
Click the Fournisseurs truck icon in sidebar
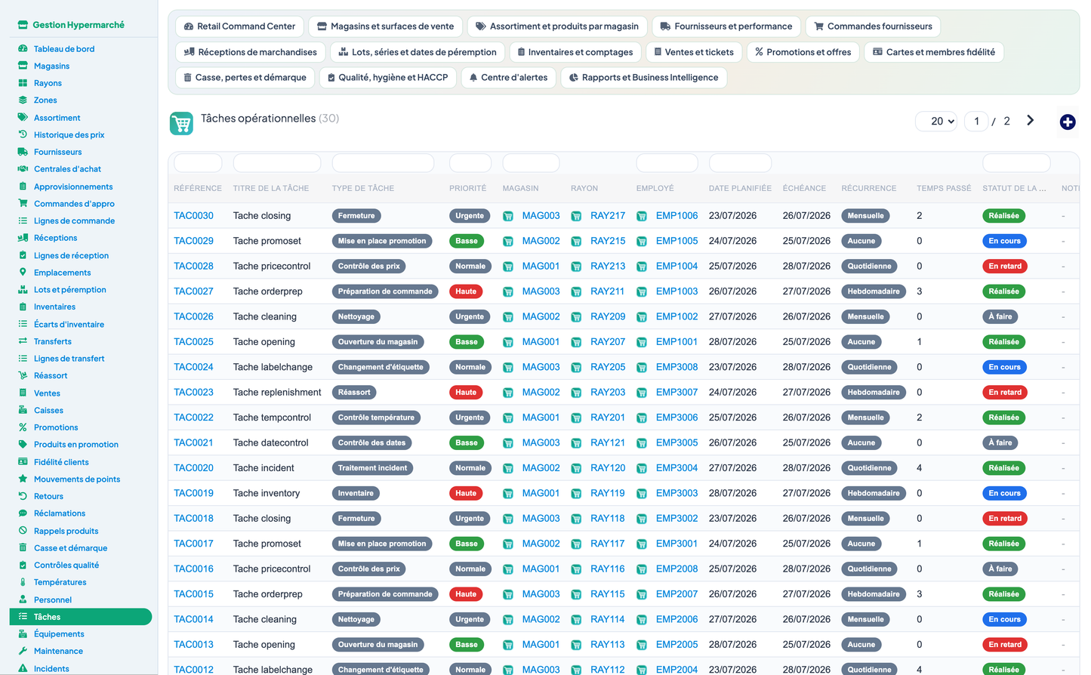tap(23, 152)
